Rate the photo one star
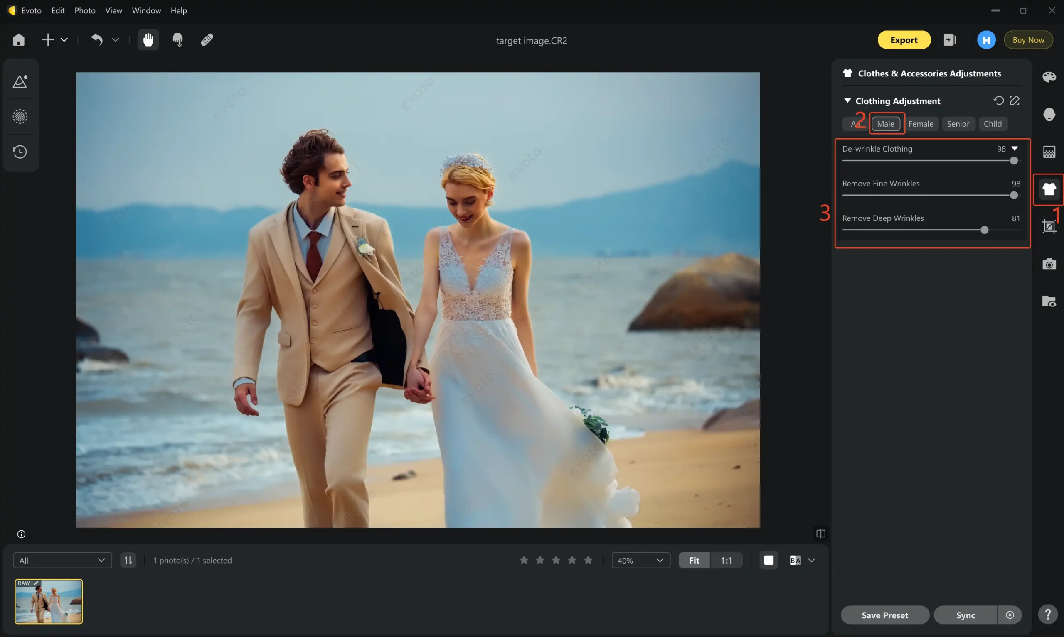Viewport: 1064px width, 637px height. tap(524, 560)
